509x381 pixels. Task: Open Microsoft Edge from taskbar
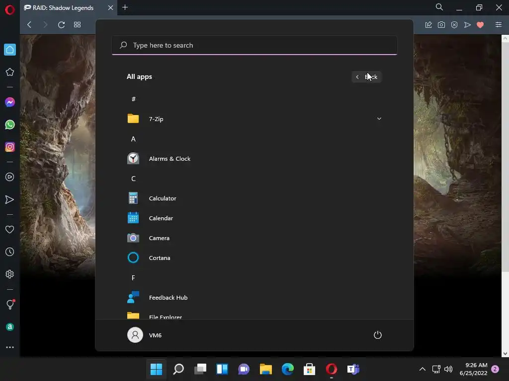(x=288, y=369)
